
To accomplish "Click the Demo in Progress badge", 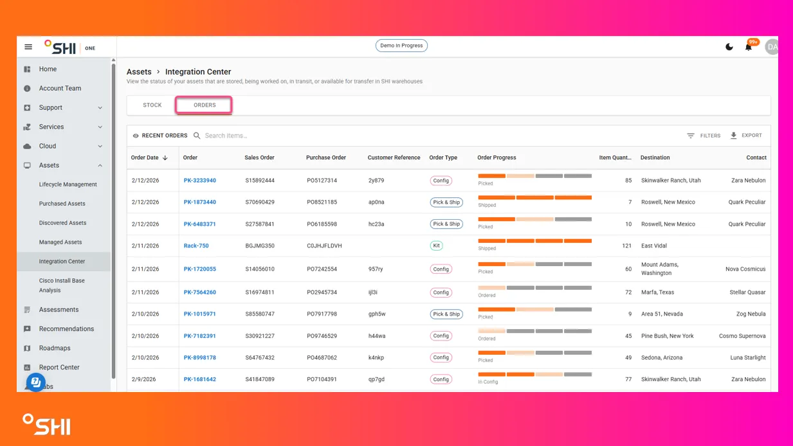I will (x=401, y=46).
